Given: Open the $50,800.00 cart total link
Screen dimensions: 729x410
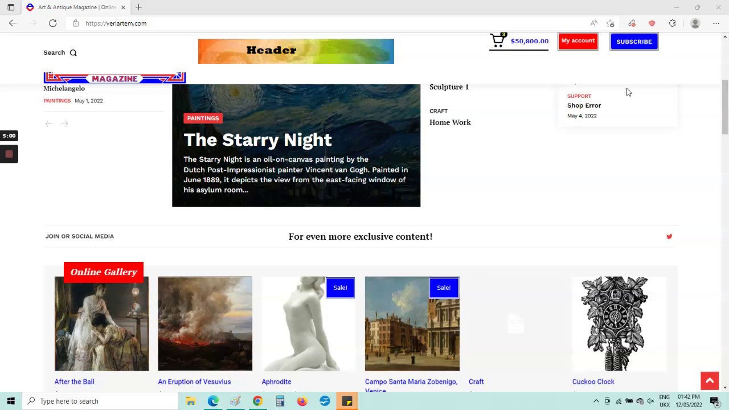Looking at the screenshot, I should pyautogui.click(x=530, y=41).
